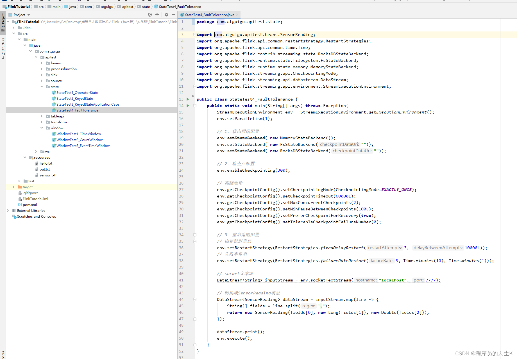Image resolution: width=517 pixels, height=359 pixels.
Task: Open WindowTest2_CountWindow class
Action: (79, 140)
